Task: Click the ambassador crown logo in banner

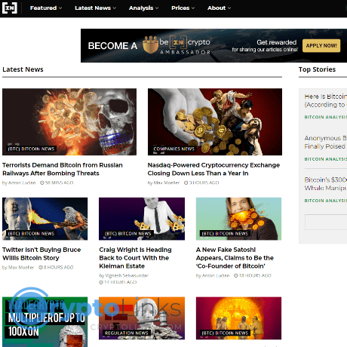Action: 150,45
